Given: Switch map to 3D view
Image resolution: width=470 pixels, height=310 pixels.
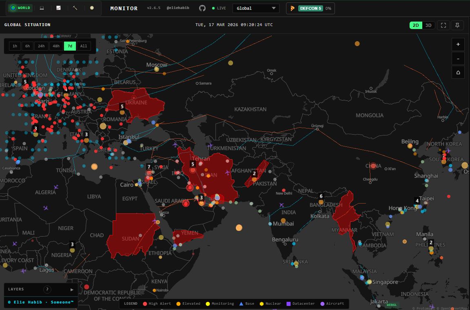Looking at the screenshot, I should pyautogui.click(x=428, y=25).
